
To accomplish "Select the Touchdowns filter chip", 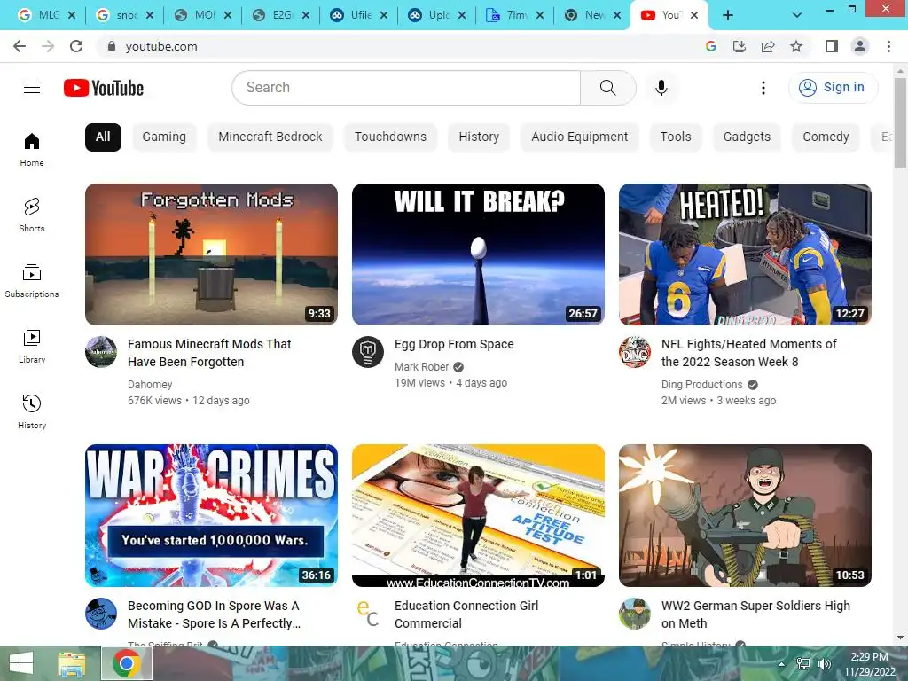I will (x=390, y=137).
